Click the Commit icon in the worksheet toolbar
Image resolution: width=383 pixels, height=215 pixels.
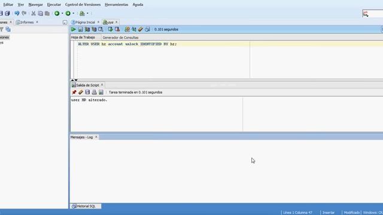pyautogui.click(x=110, y=29)
